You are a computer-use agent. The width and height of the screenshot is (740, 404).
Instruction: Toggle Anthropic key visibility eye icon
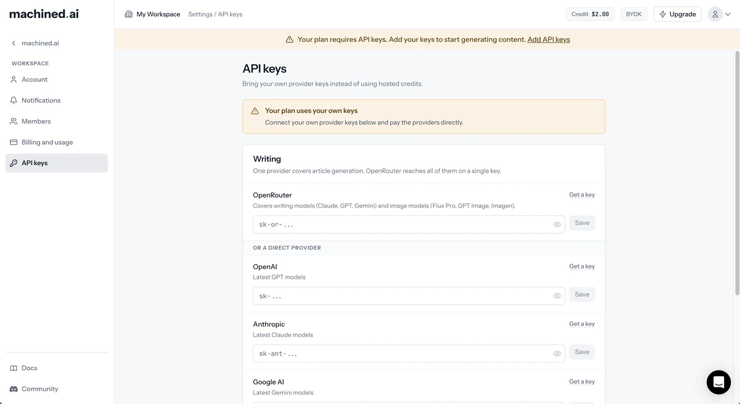(557, 353)
